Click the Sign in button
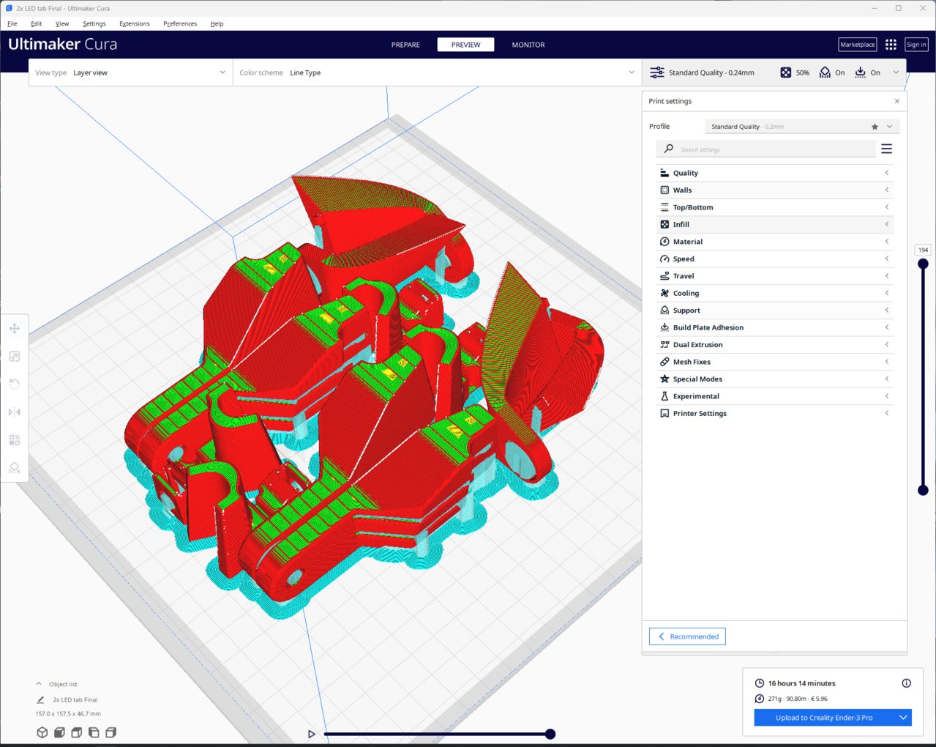The image size is (936, 747). pos(916,45)
